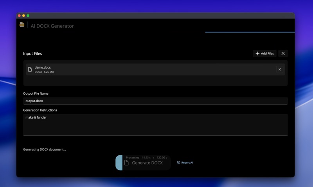Focus the Output File Name input field
Image resolution: width=313 pixels, height=187 pixels.
coord(155,101)
